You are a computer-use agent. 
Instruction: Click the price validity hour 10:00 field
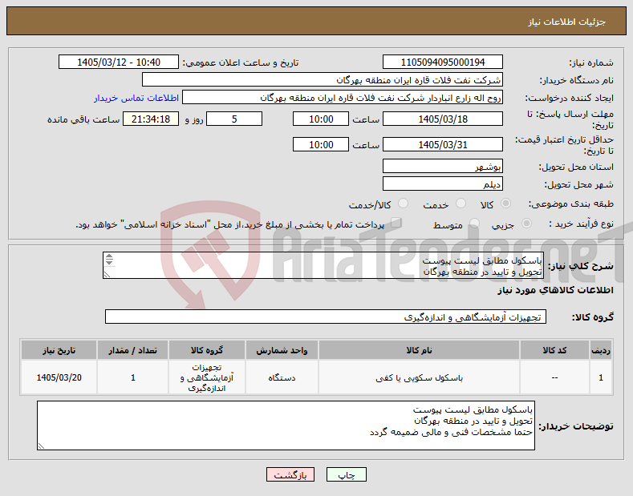321,145
